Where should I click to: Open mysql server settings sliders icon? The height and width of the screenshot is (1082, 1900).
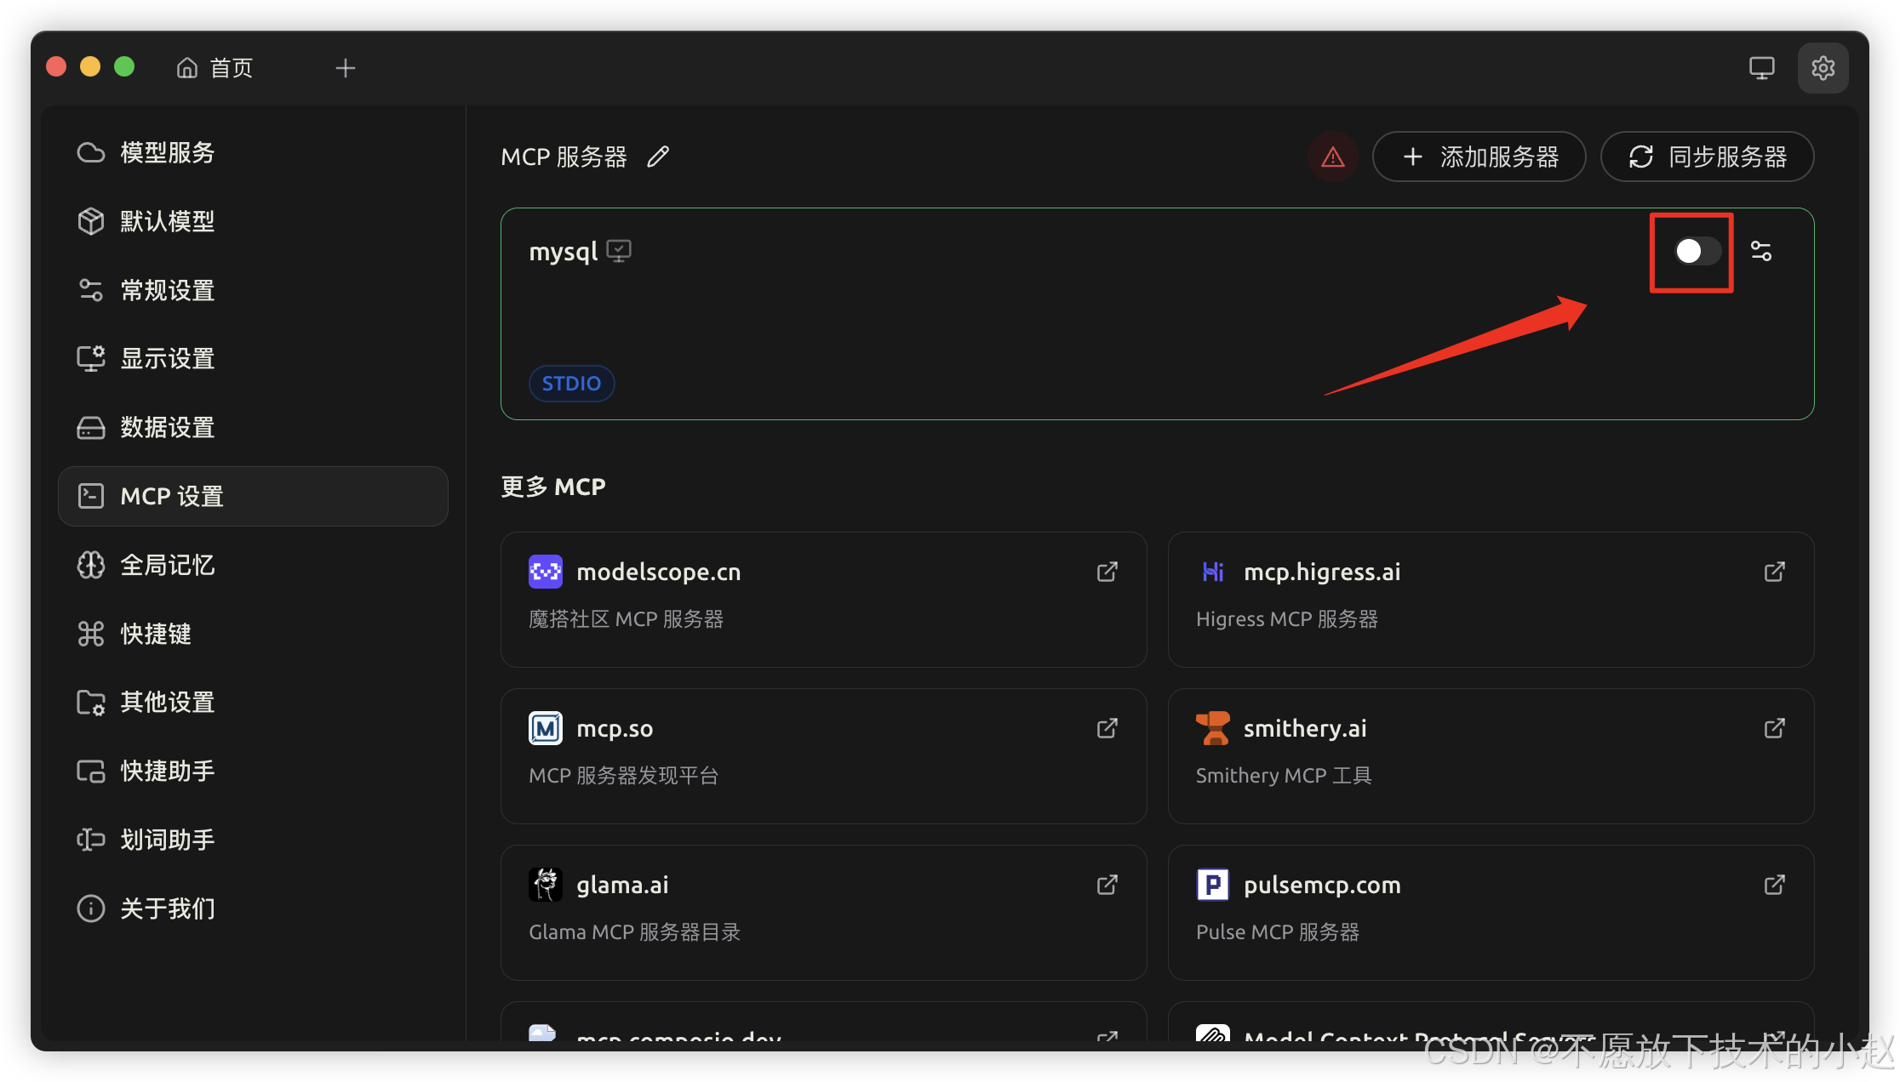pos(1761,251)
